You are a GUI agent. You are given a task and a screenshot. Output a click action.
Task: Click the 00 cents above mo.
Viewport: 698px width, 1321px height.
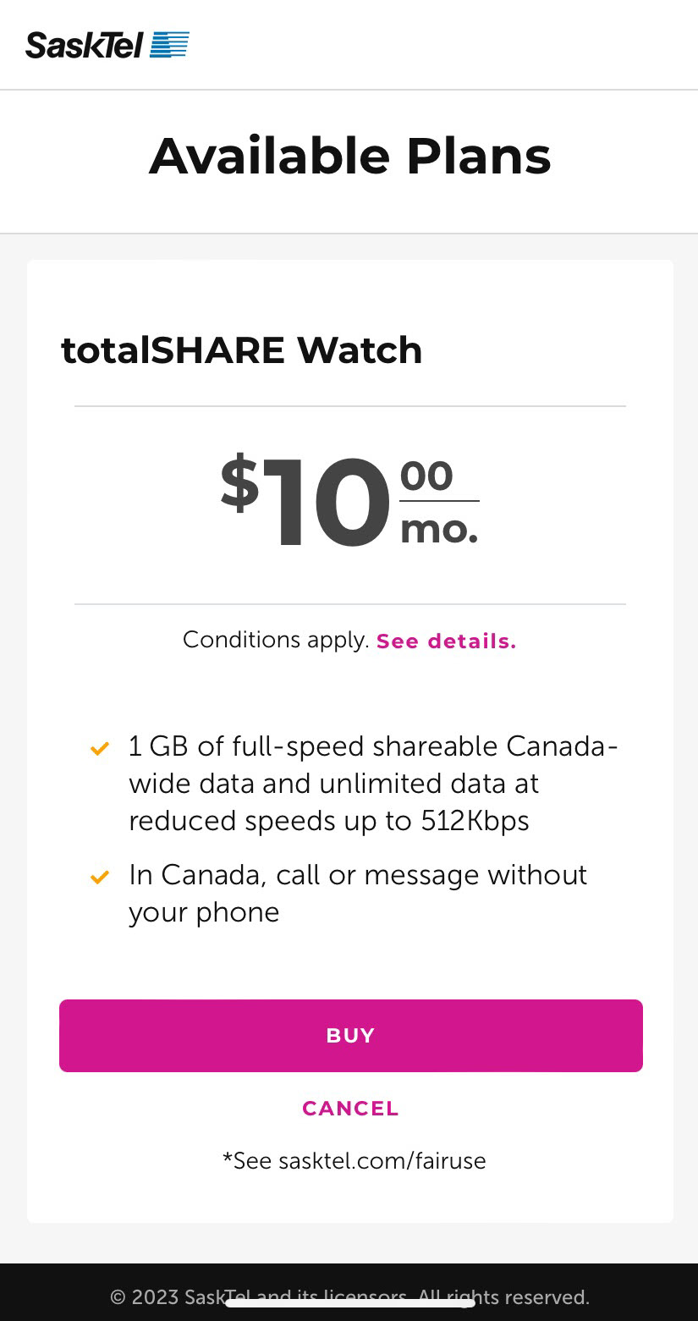click(426, 476)
